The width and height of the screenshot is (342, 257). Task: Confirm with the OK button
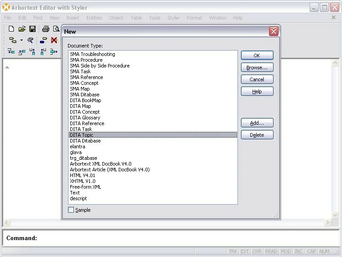pyautogui.click(x=257, y=55)
